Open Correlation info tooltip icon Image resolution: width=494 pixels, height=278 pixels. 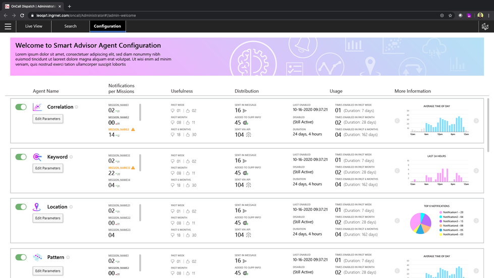point(77,107)
